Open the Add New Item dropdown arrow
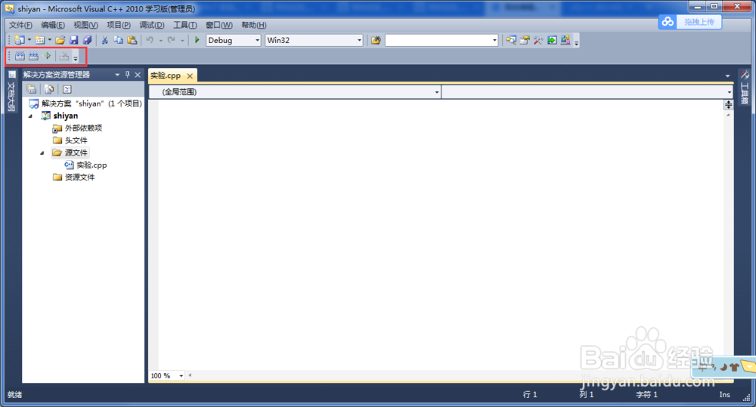 click(50, 40)
